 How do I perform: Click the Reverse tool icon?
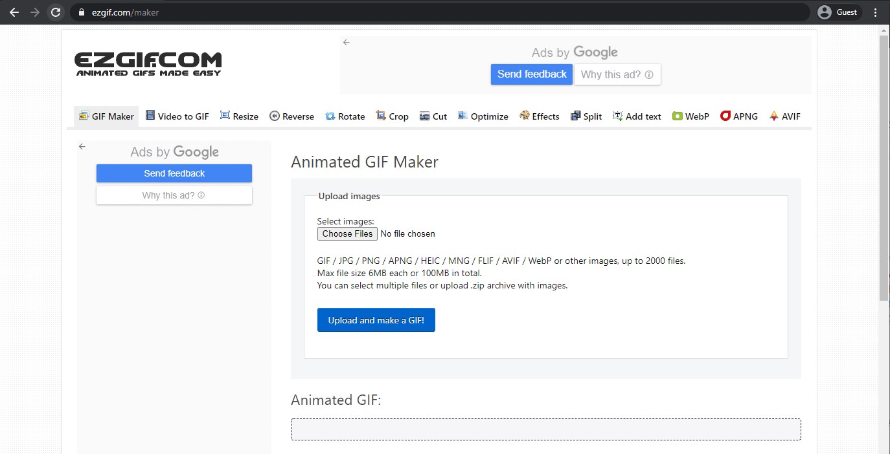point(275,116)
